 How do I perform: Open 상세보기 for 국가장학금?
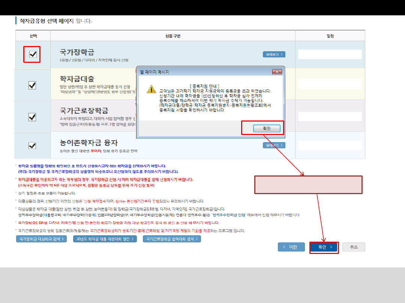(x=274, y=55)
